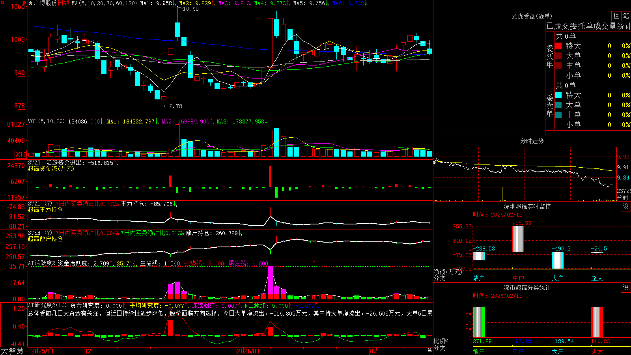This screenshot has height=355, width=631.
Task: Click the -490.3 大户 bar in 实时监控 chart
Action: pos(558,260)
